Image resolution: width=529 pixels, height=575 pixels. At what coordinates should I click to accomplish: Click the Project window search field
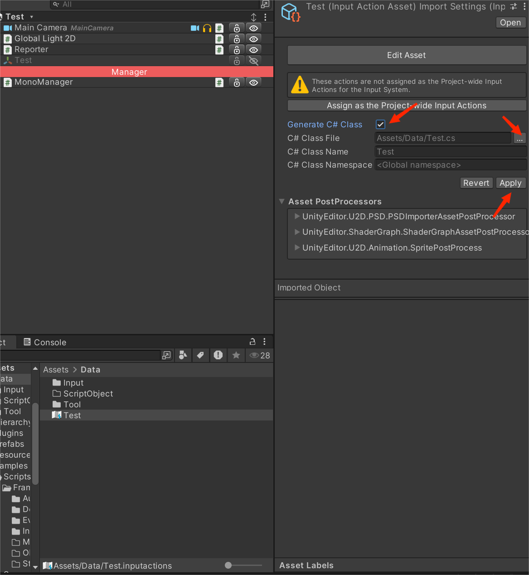tap(80, 355)
